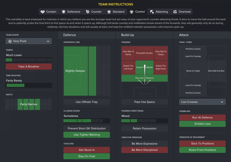This screenshot has height=162, width=231.
Task: Click the Control mentality icon
Action: tap(131, 12)
